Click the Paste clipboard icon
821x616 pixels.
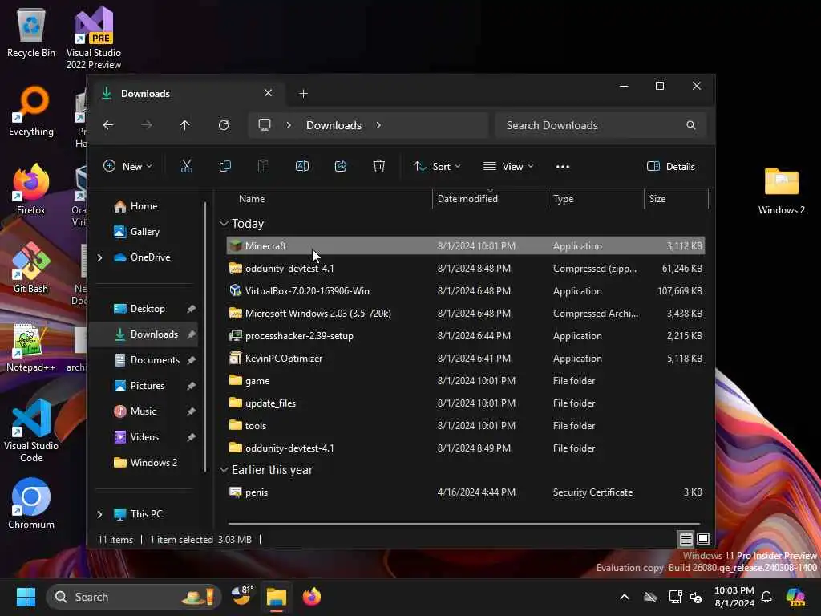263,167
